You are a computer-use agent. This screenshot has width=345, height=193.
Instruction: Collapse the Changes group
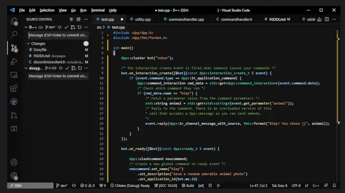[x=28, y=44]
